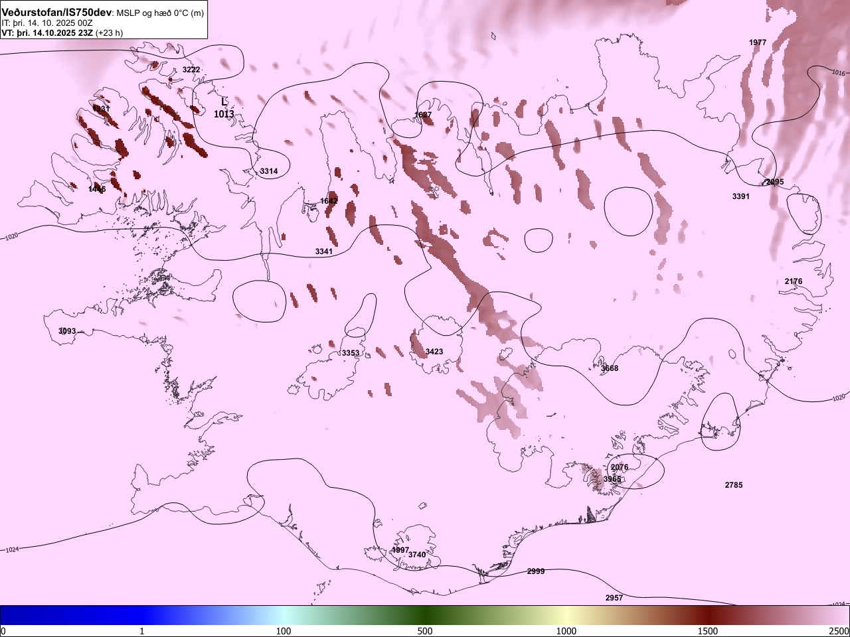This screenshot has height=637, width=850.
Task: Click the 2999 height label
Action: coord(536,571)
